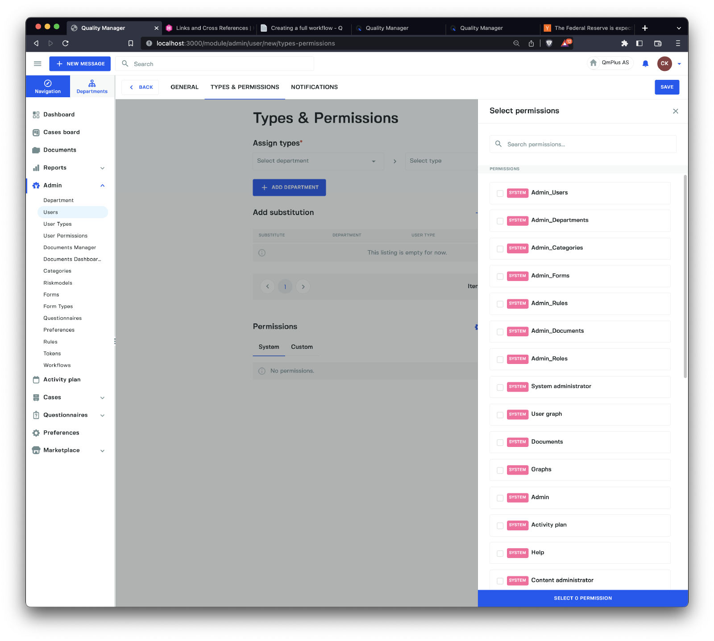Open the Departments panel icon
The width and height of the screenshot is (714, 641).
tap(92, 87)
